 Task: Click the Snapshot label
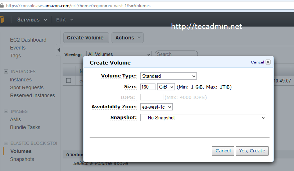[x=123, y=118]
